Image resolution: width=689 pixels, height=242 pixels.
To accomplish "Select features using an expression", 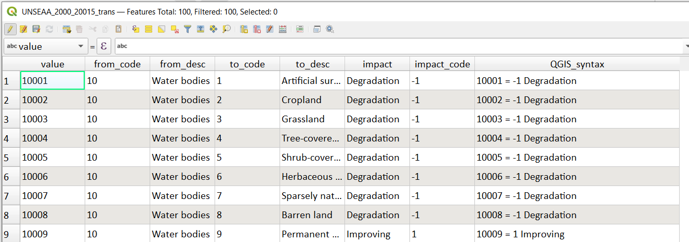I will click(136, 29).
